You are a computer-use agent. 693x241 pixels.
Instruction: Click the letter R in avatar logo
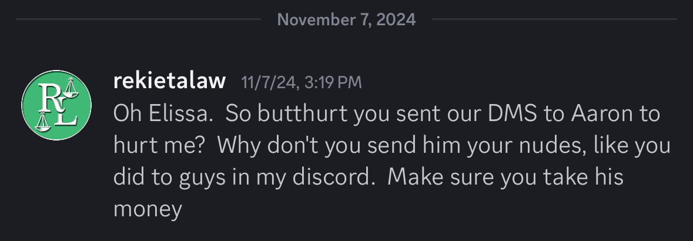pyautogui.click(x=50, y=98)
